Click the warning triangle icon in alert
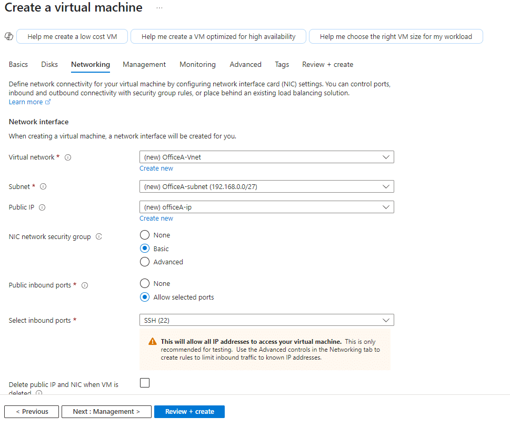The image size is (510, 427). click(x=152, y=341)
